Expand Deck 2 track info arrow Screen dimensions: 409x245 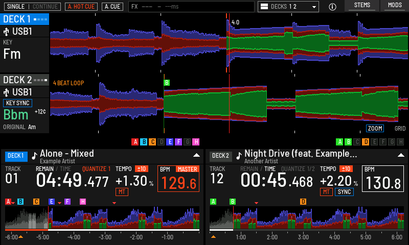pyautogui.click(x=401, y=155)
